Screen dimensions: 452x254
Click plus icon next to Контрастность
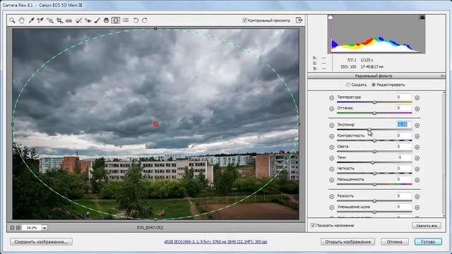(417, 136)
